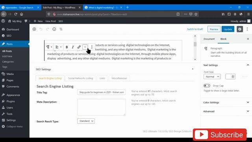This screenshot has height=142, width=252.
Task: Click Add New submenu link
Action: coord(7,56)
